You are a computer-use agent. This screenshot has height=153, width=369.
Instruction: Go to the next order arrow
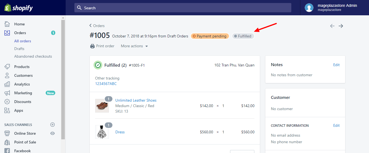[x=341, y=26]
